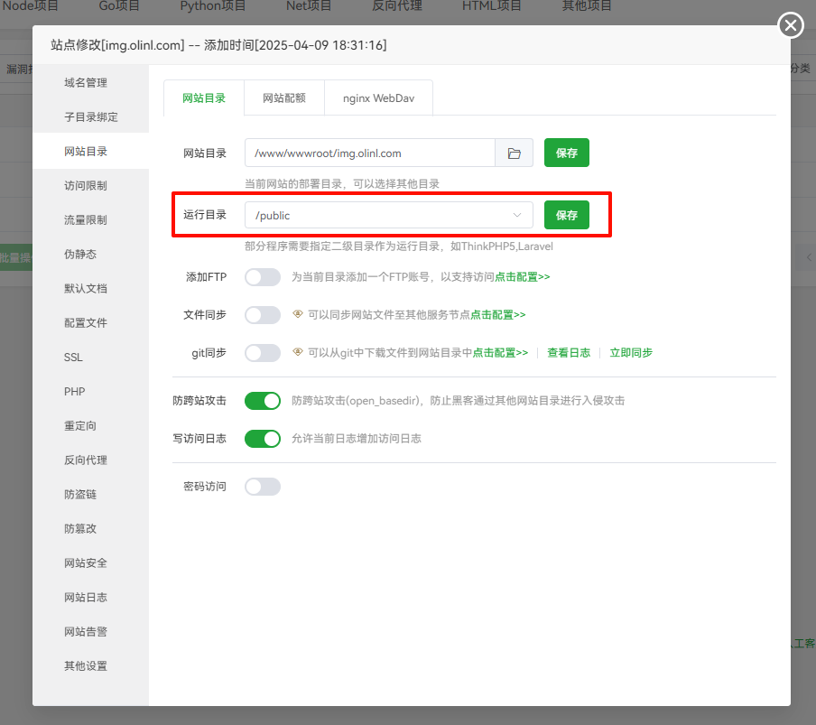Enable 文件同步 switch
Image resolution: width=816 pixels, height=725 pixels.
coord(263,314)
